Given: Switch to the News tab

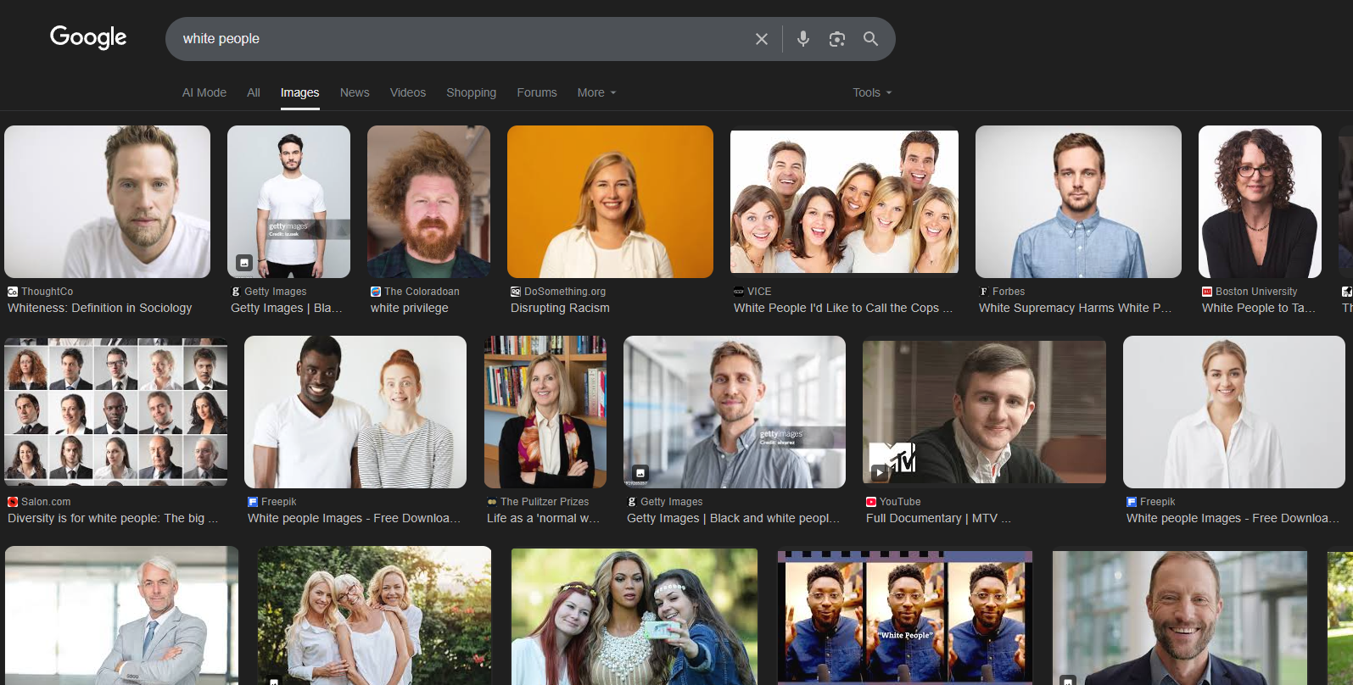Looking at the screenshot, I should [x=355, y=92].
